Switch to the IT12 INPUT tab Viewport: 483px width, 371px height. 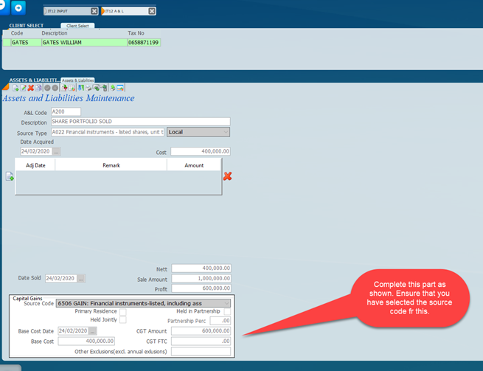[68, 11]
